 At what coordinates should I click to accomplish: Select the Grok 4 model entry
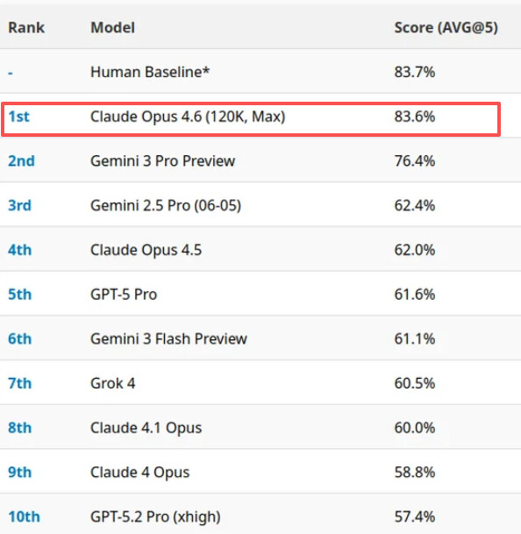(113, 383)
